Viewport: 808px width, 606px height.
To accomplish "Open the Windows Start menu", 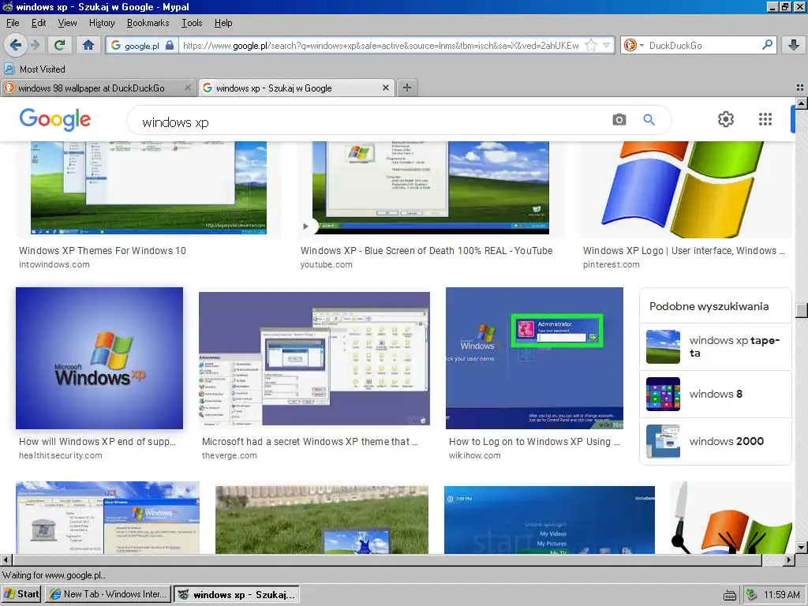I will pos(21,594).
